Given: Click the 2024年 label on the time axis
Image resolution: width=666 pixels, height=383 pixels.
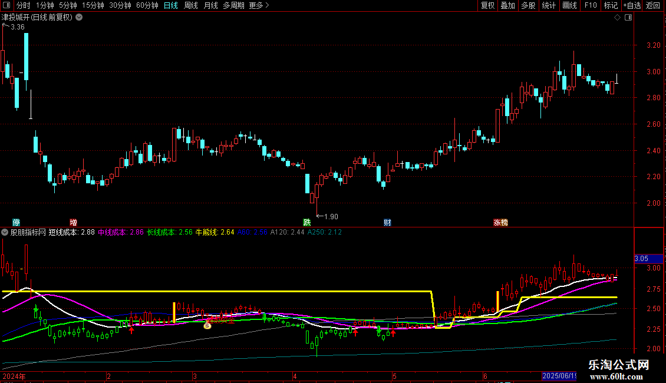Looking at the screenshot, I should pos(14,377).
